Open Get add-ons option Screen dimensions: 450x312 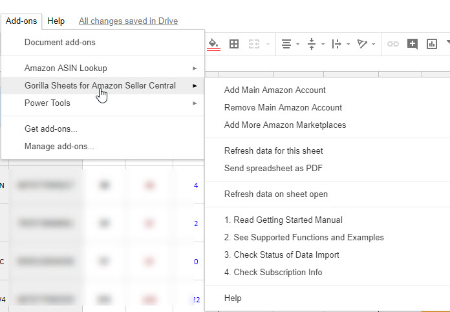(51, 129)
